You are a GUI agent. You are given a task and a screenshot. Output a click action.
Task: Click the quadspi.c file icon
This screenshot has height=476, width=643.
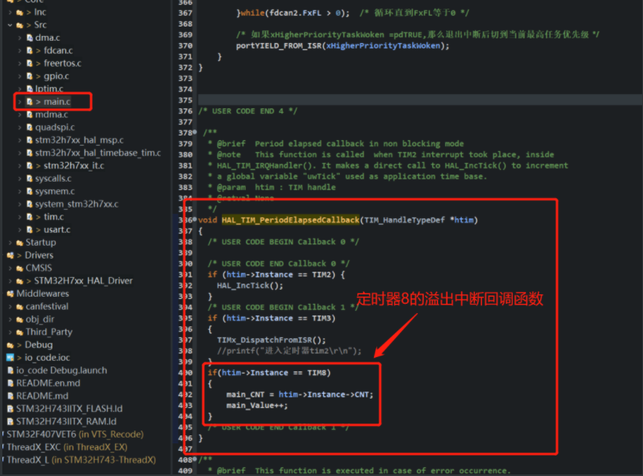tap(30, 128)
